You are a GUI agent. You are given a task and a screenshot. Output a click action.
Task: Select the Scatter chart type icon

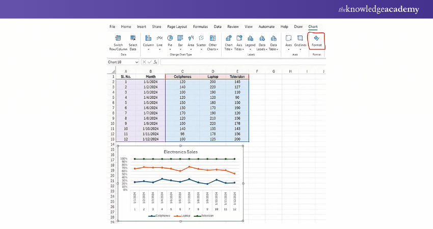click(x=201, y=38)
